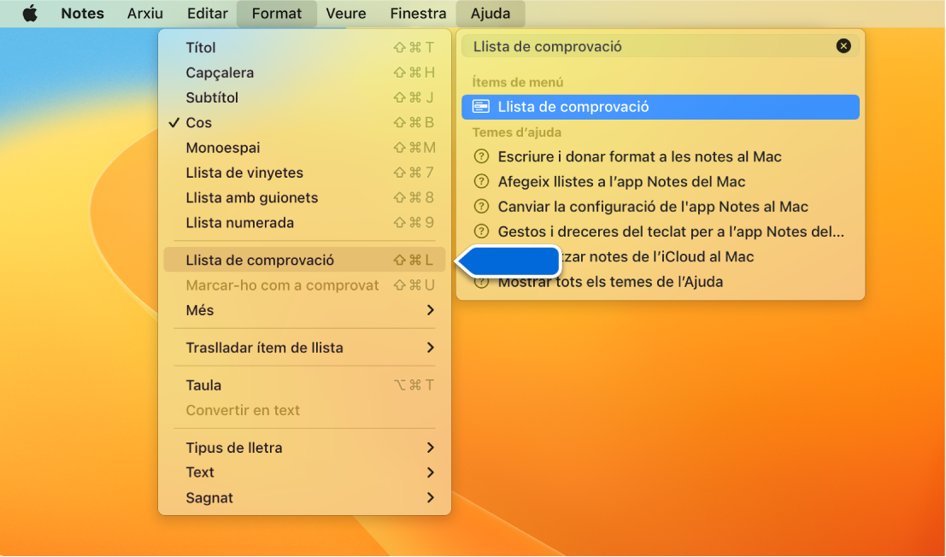The image size is (946, 557).
Task: Apply Monoespai formatting
Action: click(x=305, y=148)
